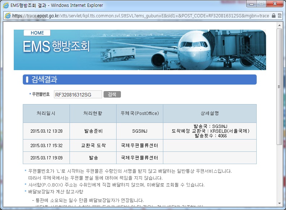Click 국제우편물류센터 in the 19:09 발송 row
Viewport: 286px width, 210px height.
[x=139, y=158]
